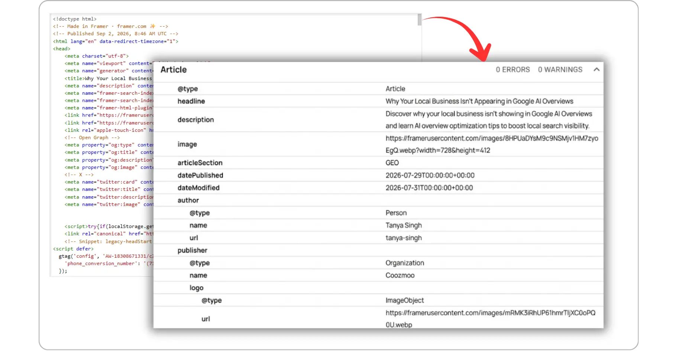Select value 2026-07-29T00:00:00+00:00
The width and height of the screenshot is (679, 351).
pyautogui.click(x=430, y=175)
